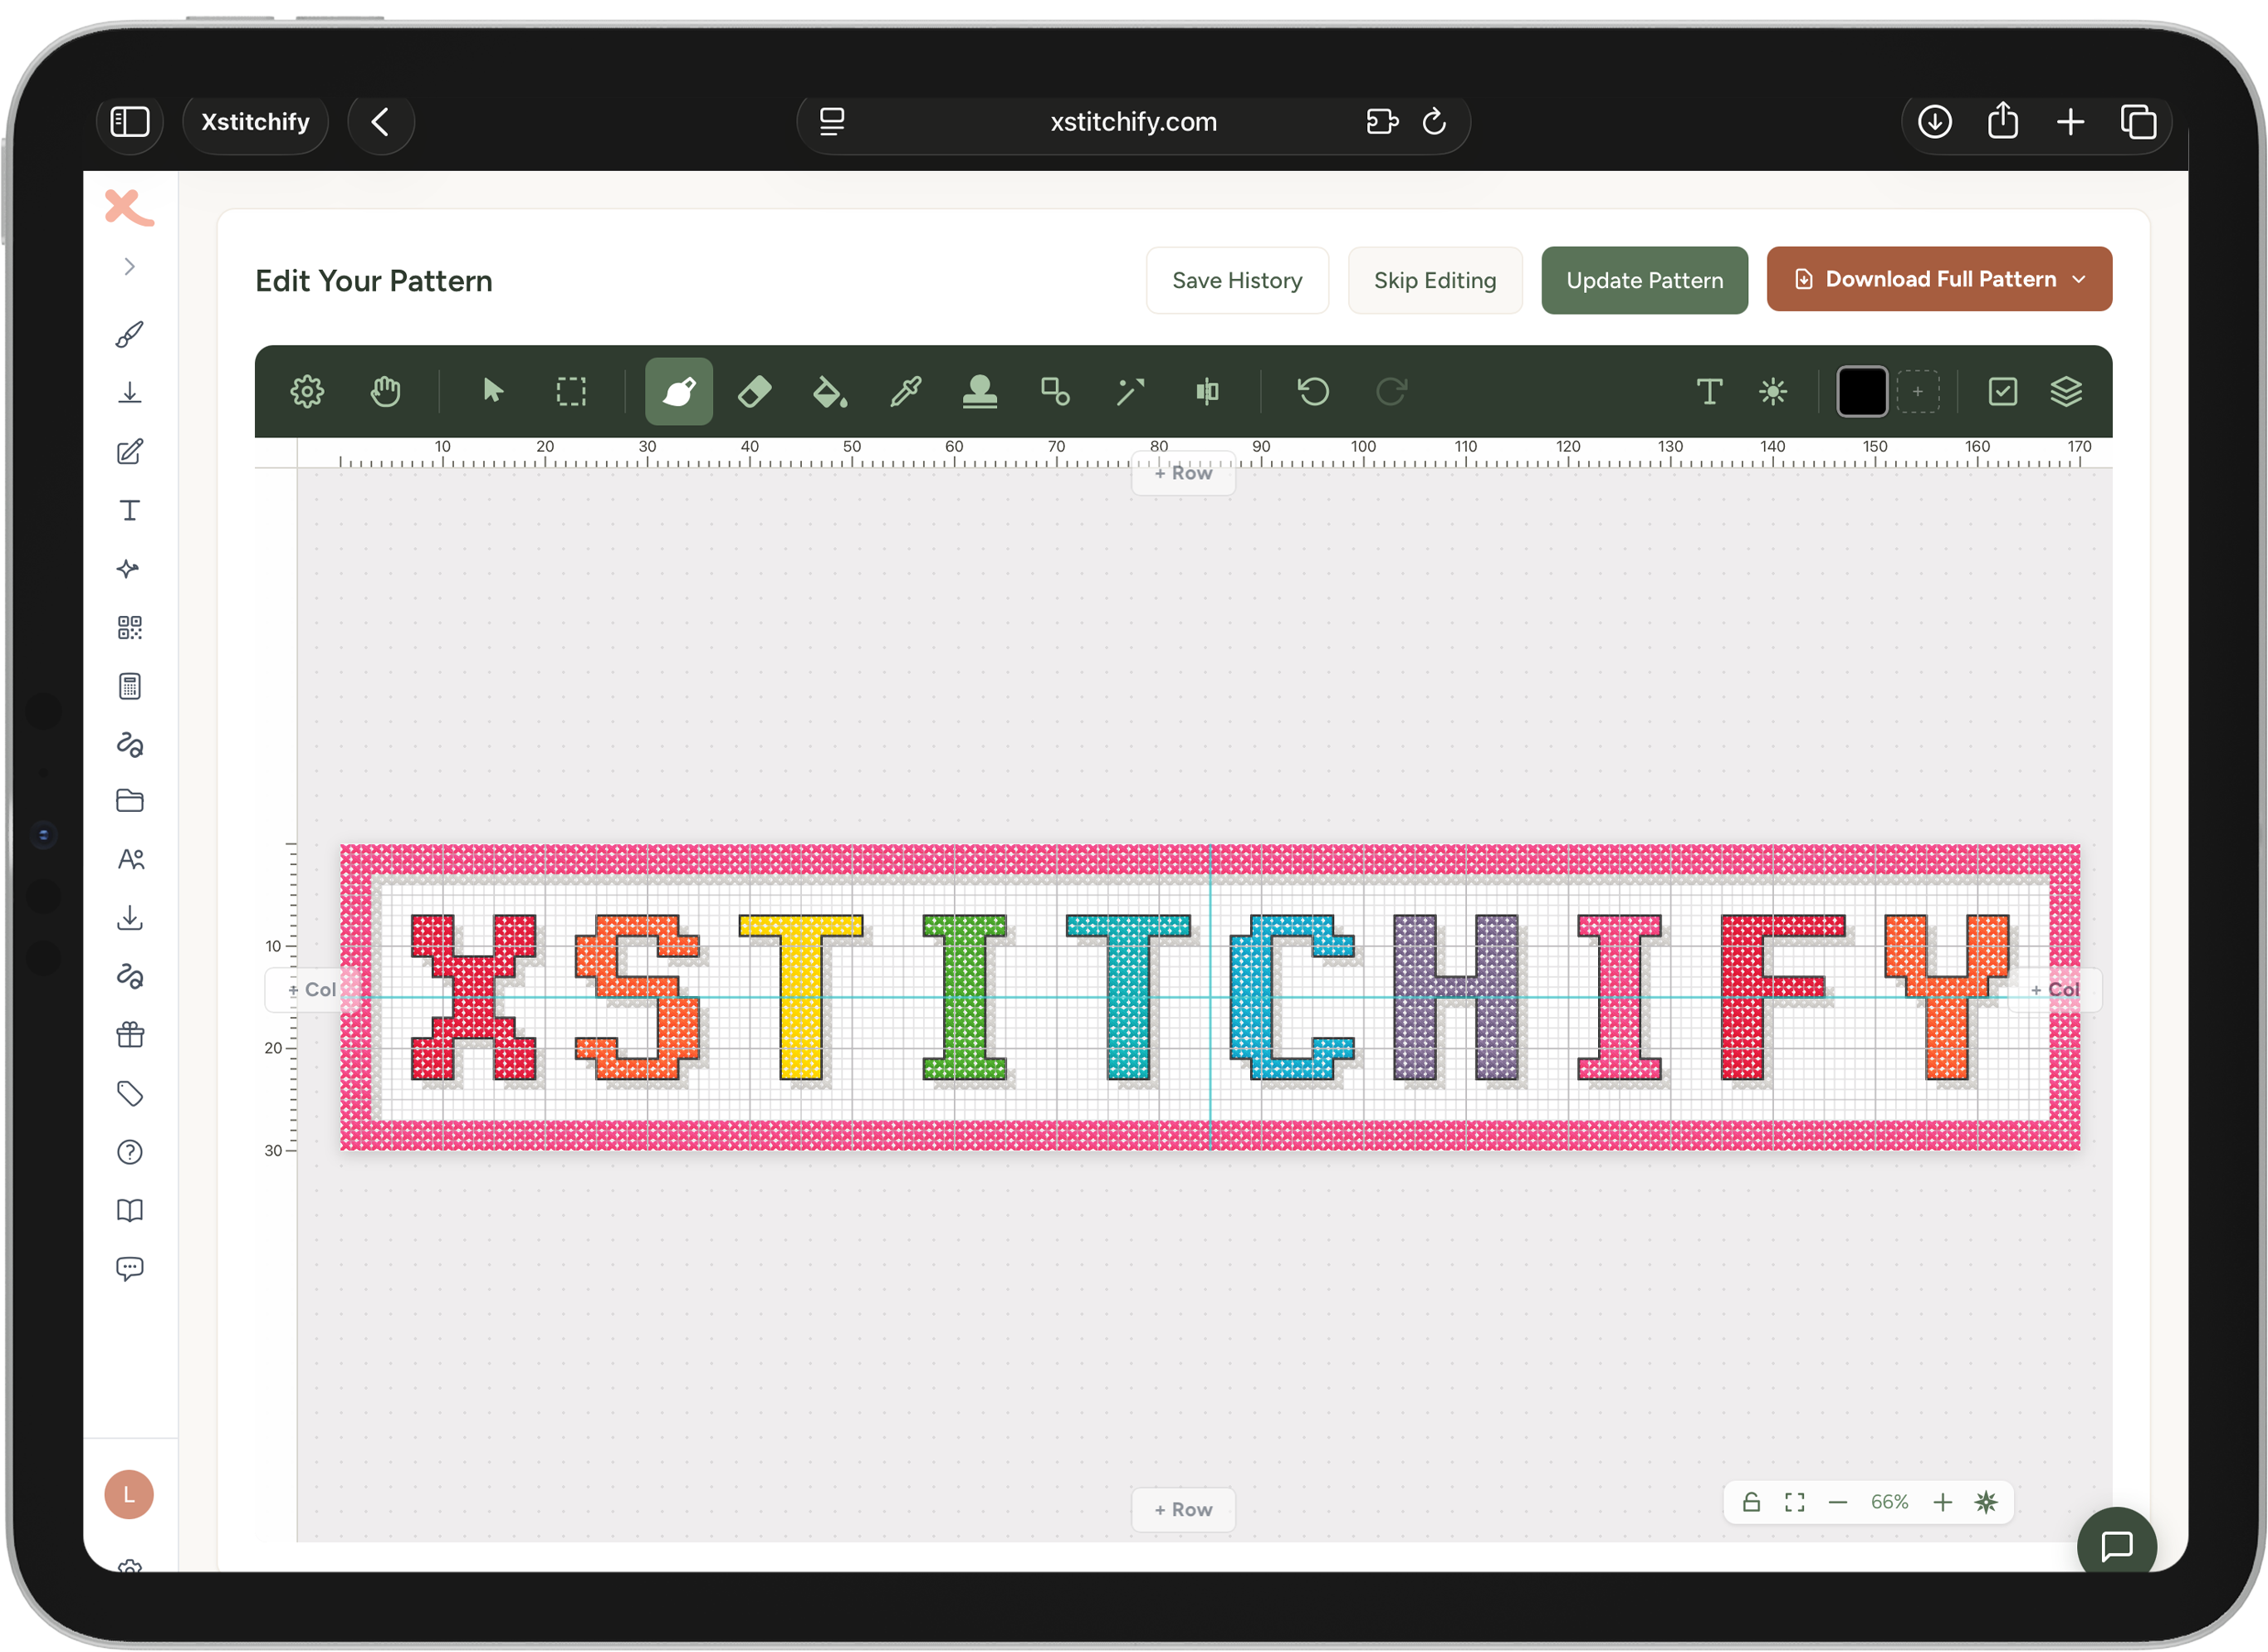Image resolution: width=2268 pixels, height=1652 pixels.
Task: Open the speech bubble feedback sidebar icon
Action: pyautogui.click(x=130, y=1269)
